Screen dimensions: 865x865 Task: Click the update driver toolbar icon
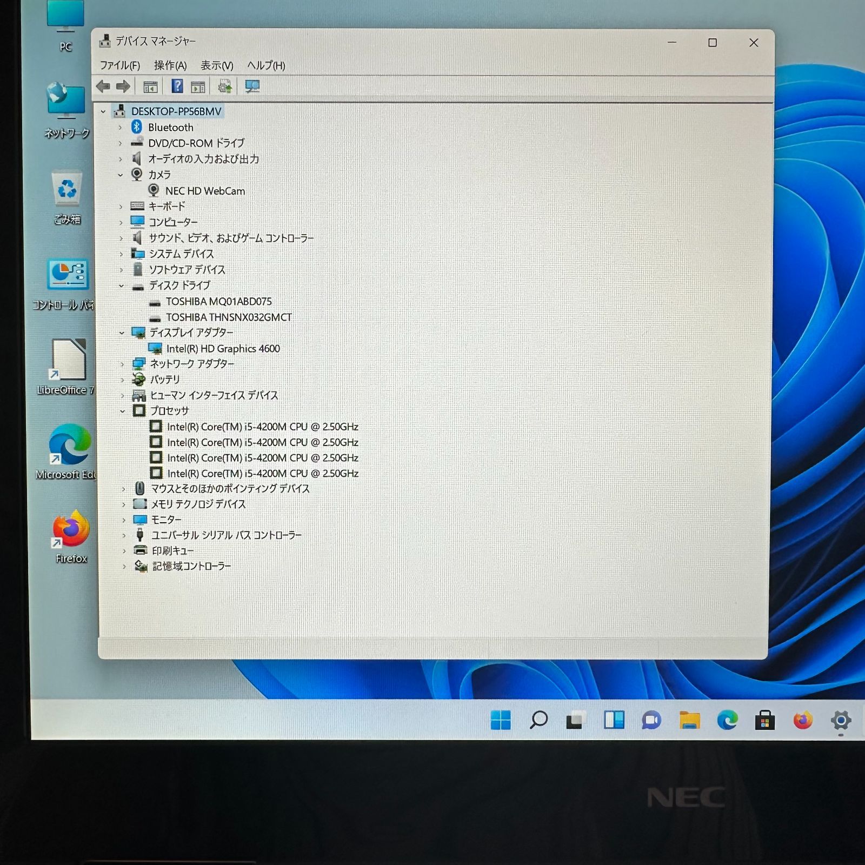pyautogui.click(x=225, y=86)
